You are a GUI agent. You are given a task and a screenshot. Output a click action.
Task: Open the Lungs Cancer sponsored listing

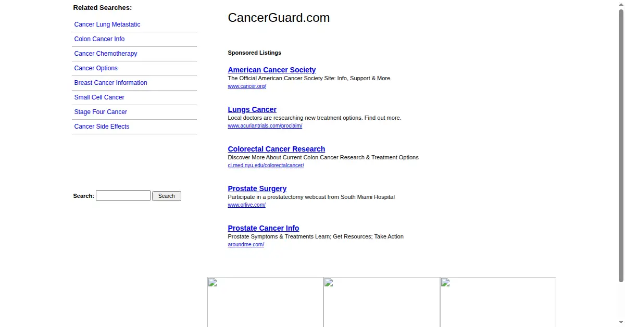coord(252,109)
